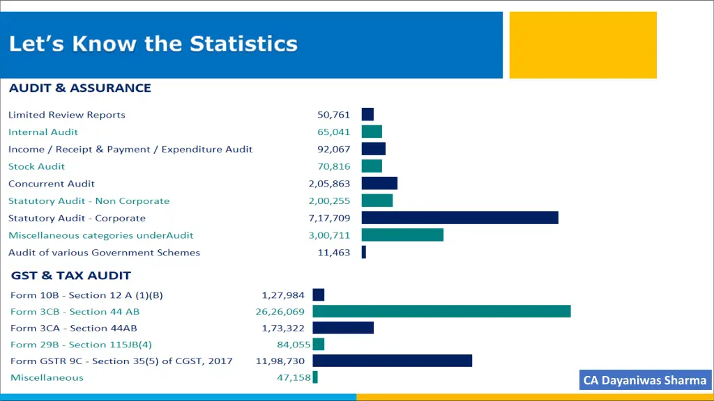Click the AUDIT & ASSURANCE heading
714x401 pixels.
coord(80,88)
